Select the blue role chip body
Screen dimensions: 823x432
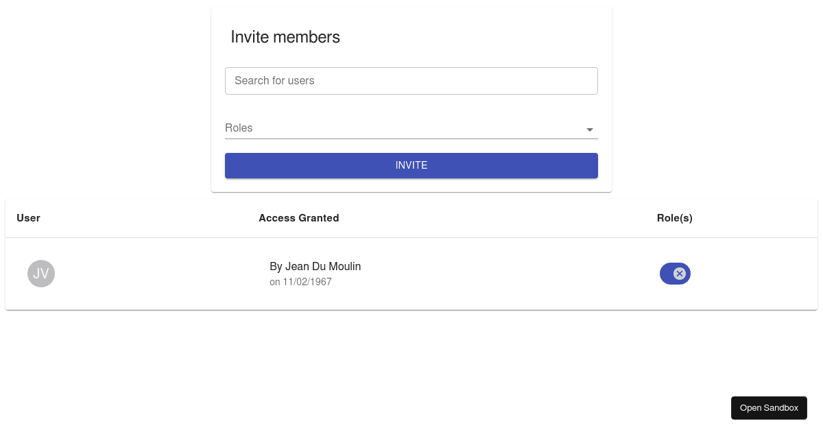pos(666,274)
